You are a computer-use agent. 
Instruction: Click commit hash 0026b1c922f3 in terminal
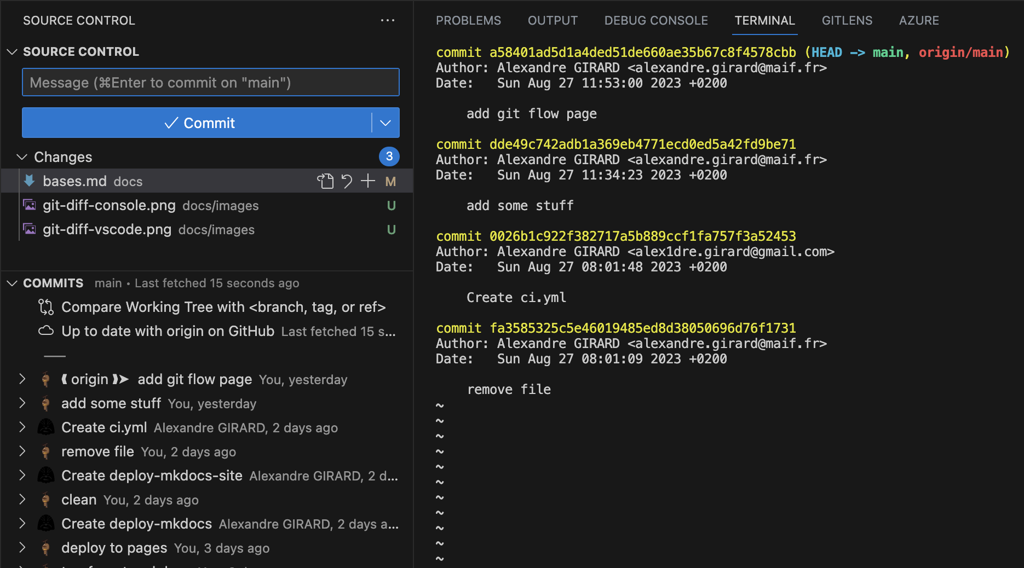click(642, 236)
